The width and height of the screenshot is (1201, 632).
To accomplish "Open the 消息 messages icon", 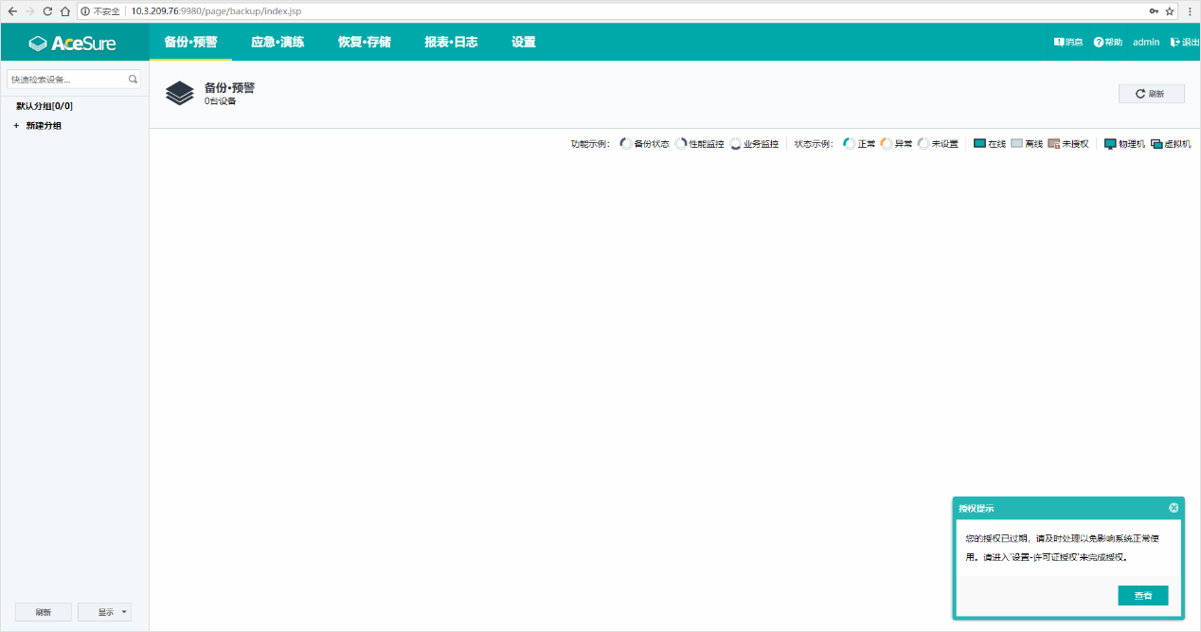I will 1059,43.
